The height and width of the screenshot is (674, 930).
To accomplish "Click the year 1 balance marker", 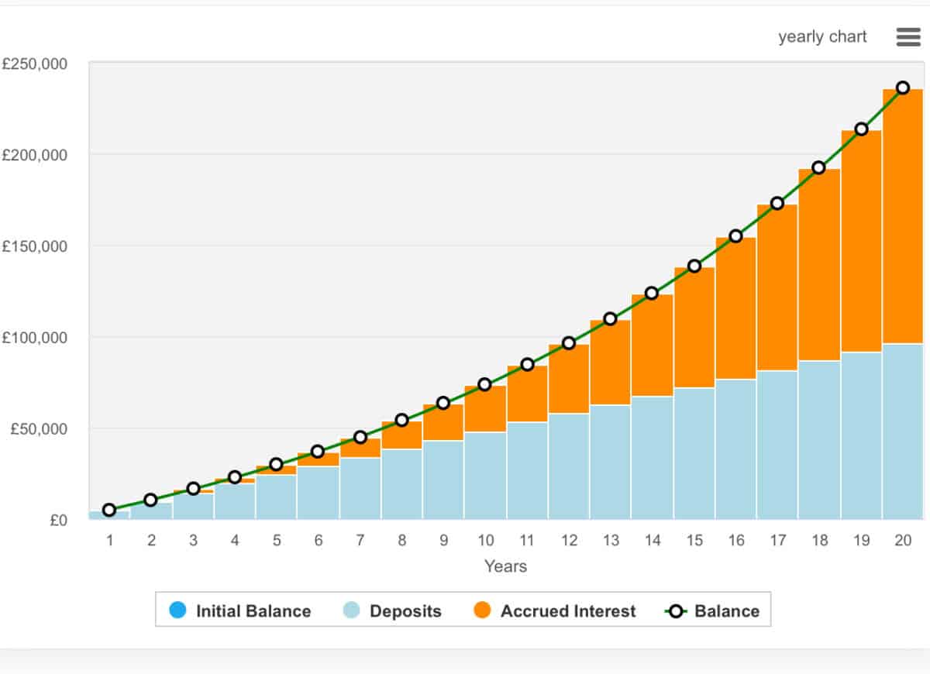I will tap(109, 510).
